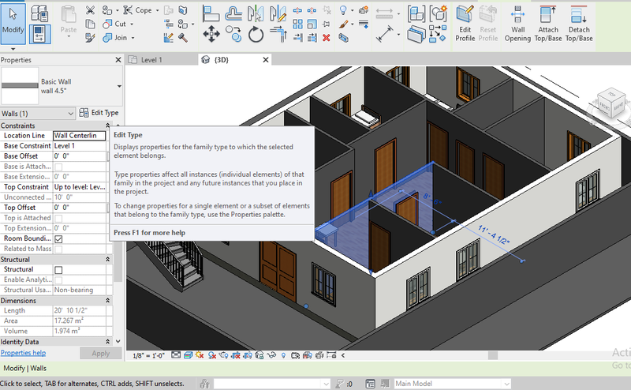The width and height of the screenshot is (631, 390).
Task: Click Reveal Hidden Elements lightbulb icon
Action: 283,355
